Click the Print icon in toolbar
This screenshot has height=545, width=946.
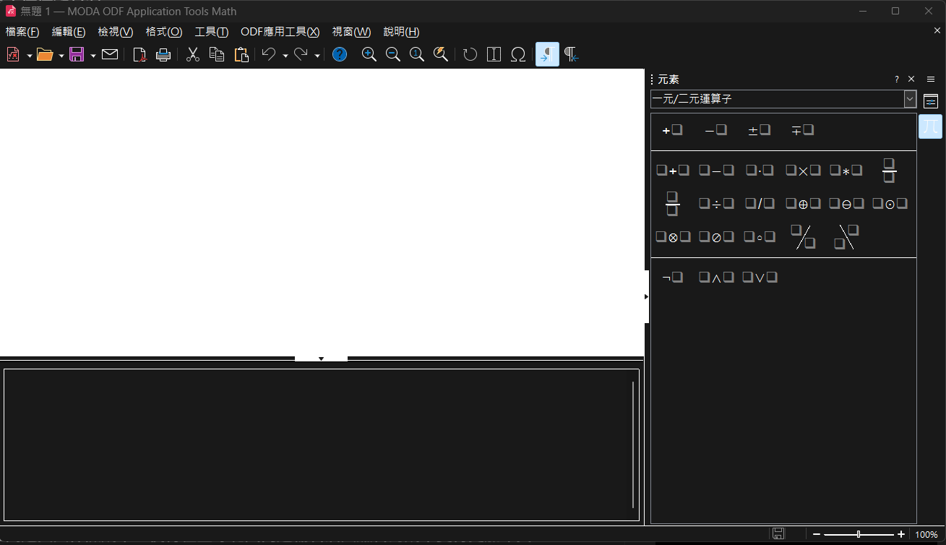(163, 54)
